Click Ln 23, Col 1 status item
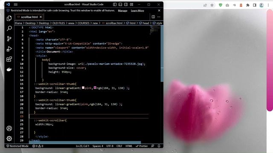Viewport: 273px width, 153px height. tap(82, 146)
